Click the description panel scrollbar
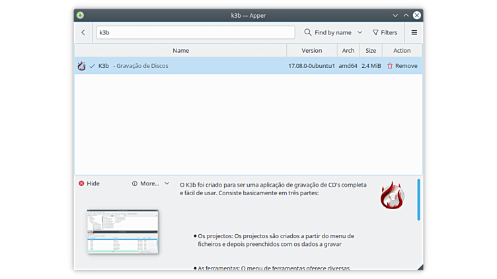This screenshot has height=279, width=497. (x=418, y=199)
